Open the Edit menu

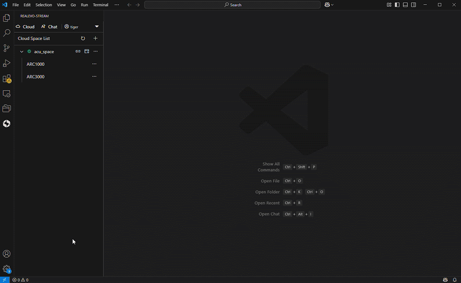point(27,5)
